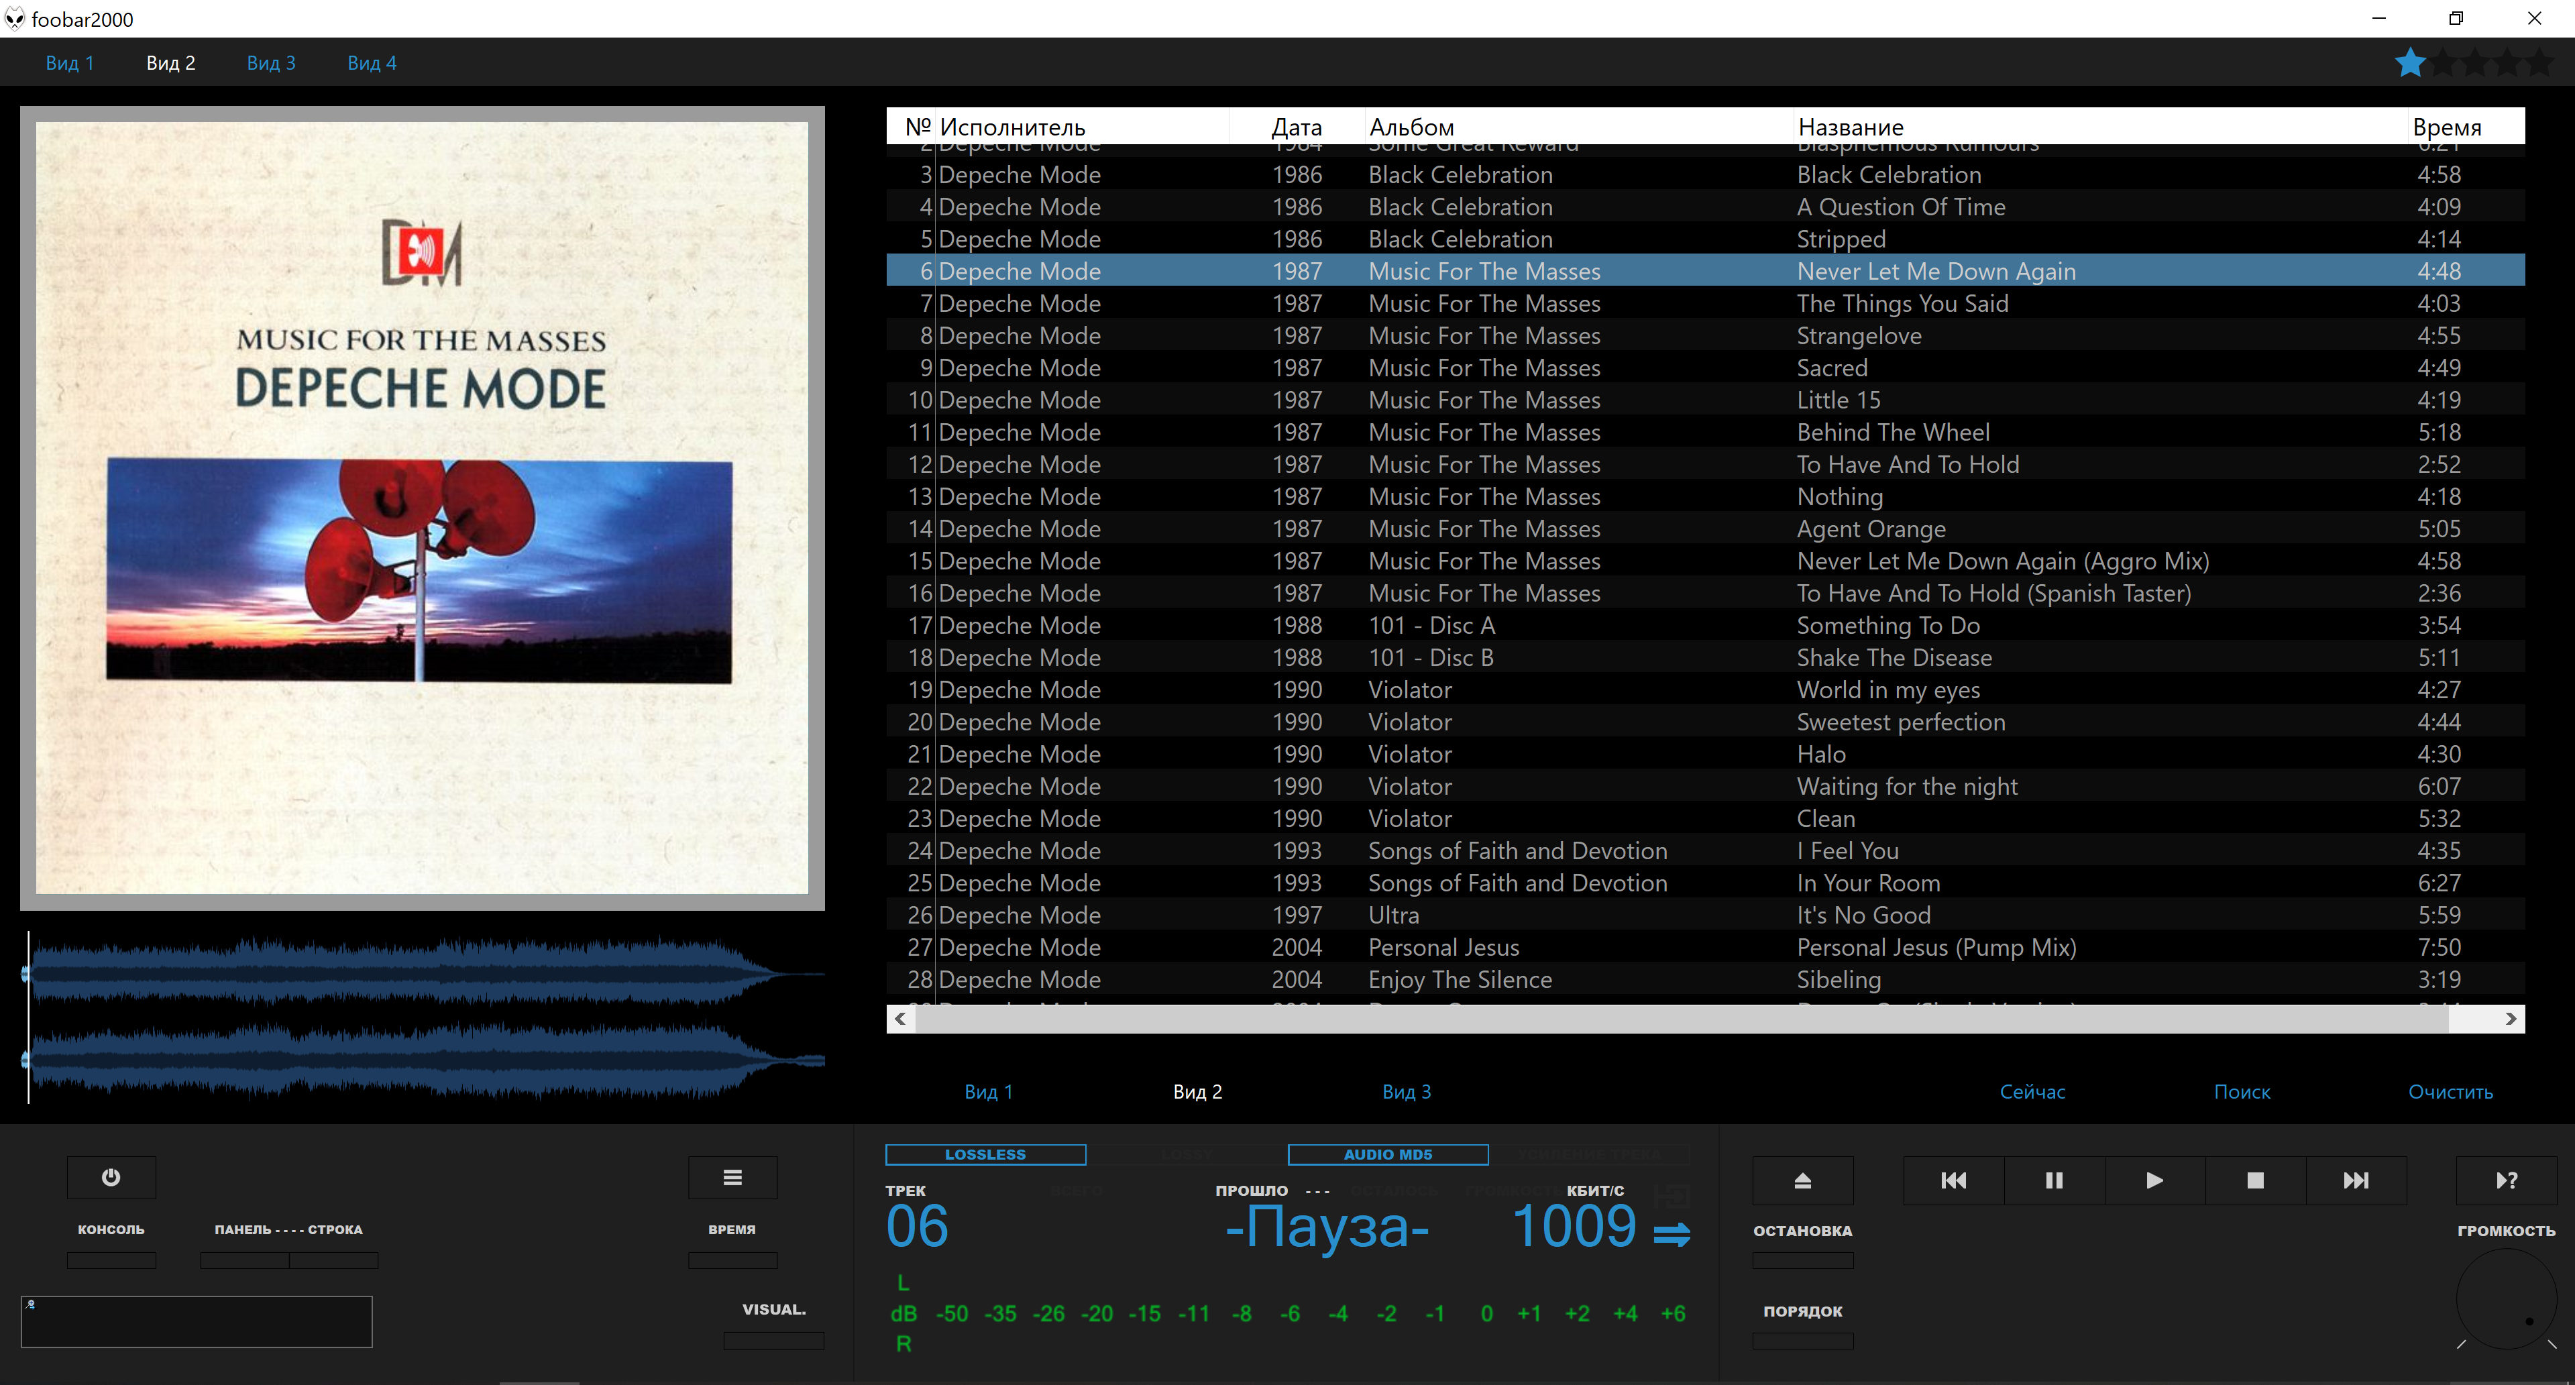Select Вид 3 below the playlist
Screen dimensions: 2575x1385
[1407, 1091]
